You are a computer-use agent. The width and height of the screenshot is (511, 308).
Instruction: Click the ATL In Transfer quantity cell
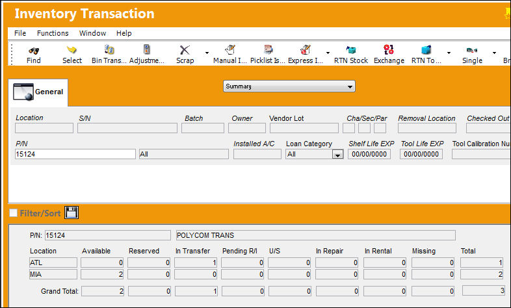(196, 263)
